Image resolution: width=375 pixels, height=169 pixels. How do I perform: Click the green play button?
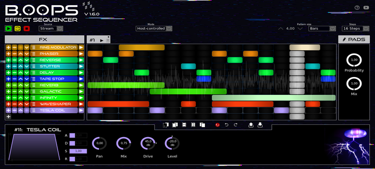click(8, 29)
